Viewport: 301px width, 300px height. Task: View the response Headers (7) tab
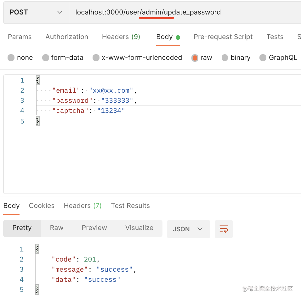pyautogui.click(x=82, y=206)
